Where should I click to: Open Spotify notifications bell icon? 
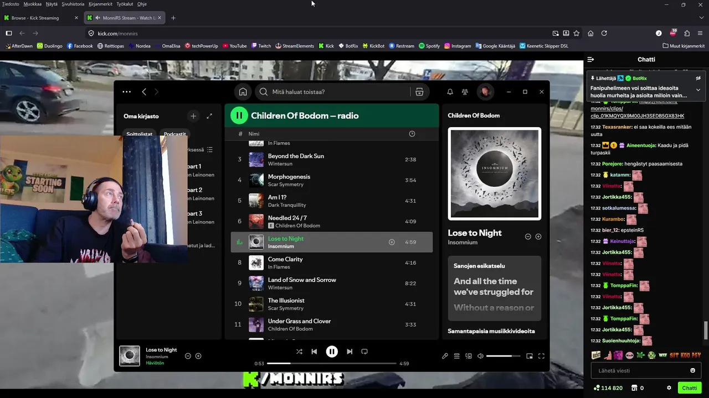point(450,92)
